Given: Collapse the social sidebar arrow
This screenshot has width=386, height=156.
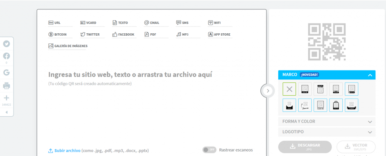Looking at the screenshot, I should 6,112.
